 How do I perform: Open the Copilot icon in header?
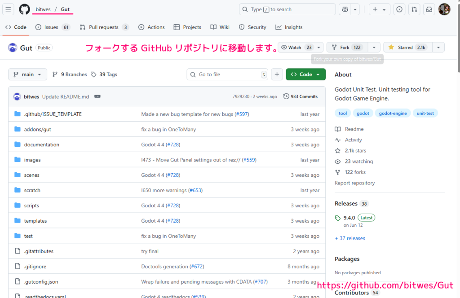point(345,9)
